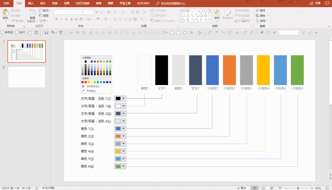
Task: Toggle the 备注 notes pane
Action: click(x=242, y=188)
